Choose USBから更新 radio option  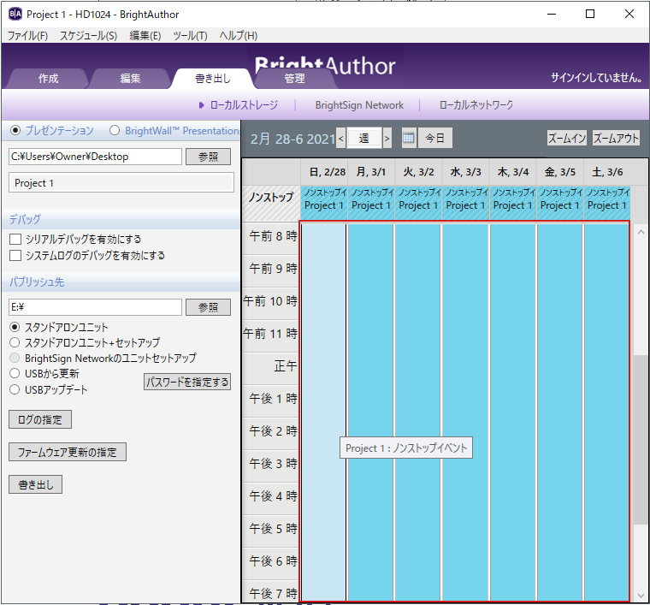pyautogui.click(x=15, y=374)
